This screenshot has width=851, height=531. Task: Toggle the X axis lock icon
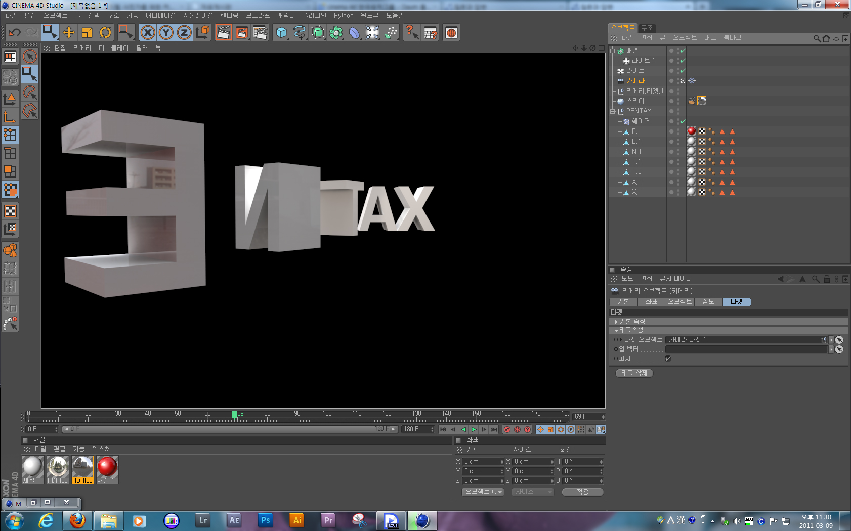[148, 33]
